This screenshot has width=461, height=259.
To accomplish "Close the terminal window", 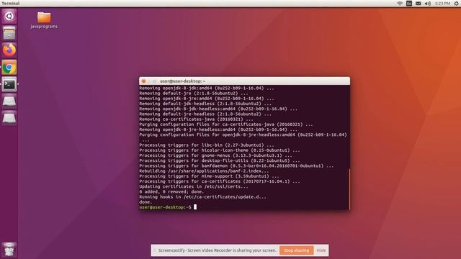I will point(143,81).
